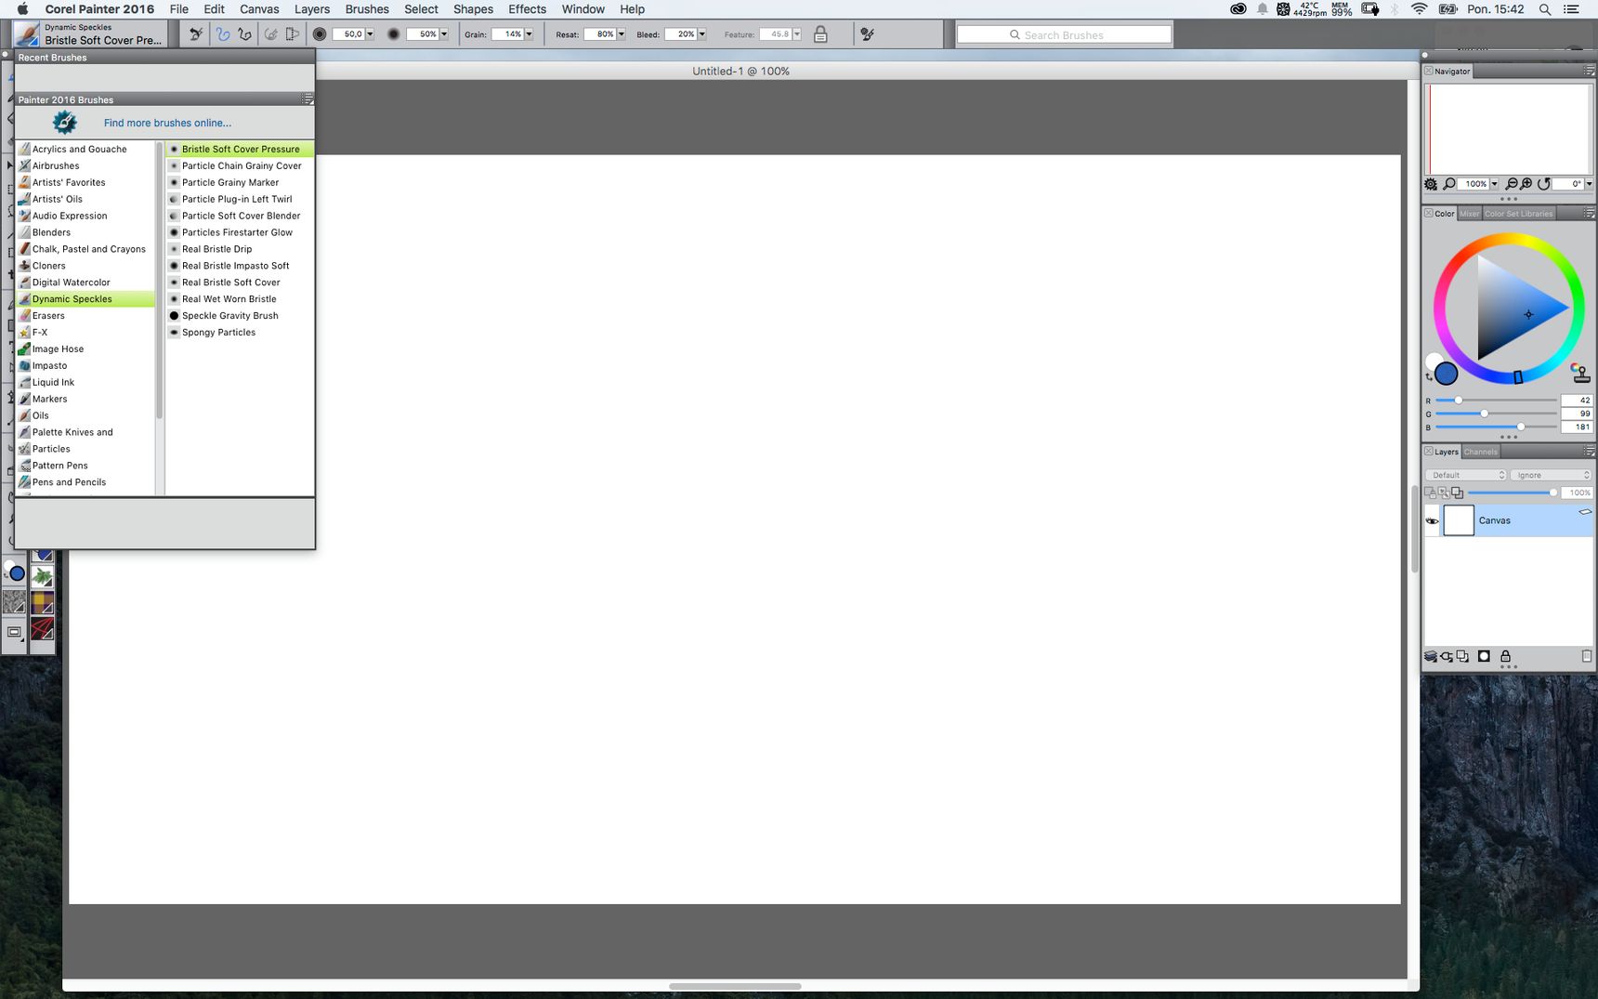
Task: Swap main and additional colors
Action: coord(1429,377)
